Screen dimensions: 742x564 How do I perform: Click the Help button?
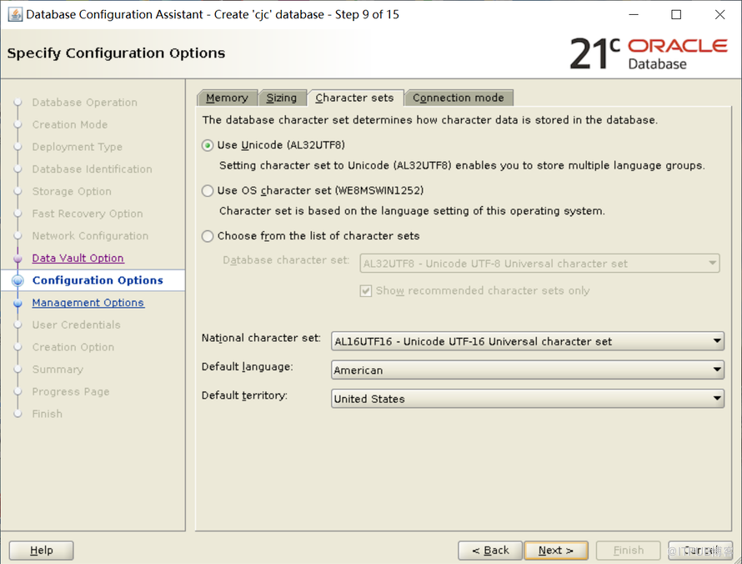click(x=41, y=551)
